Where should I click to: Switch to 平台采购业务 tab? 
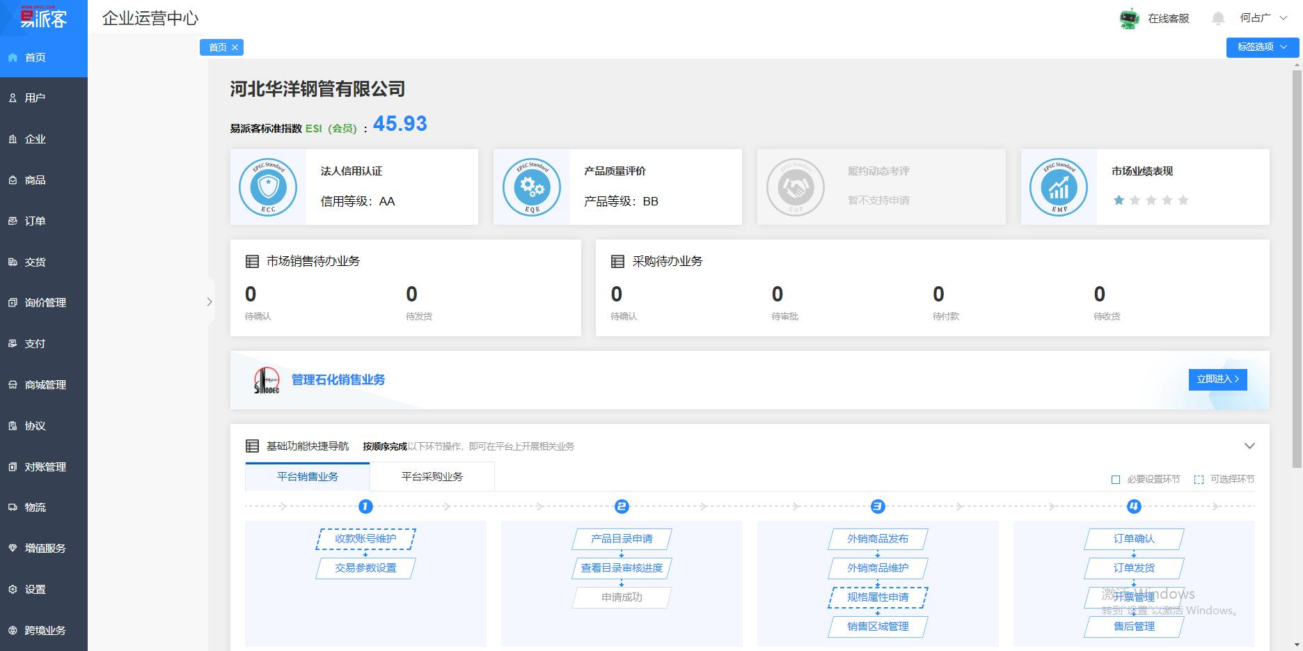coord(432,477)
